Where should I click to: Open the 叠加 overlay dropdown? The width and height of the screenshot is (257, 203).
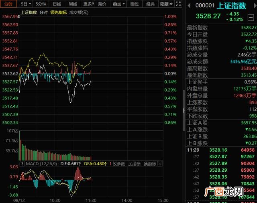coord(118,4)
